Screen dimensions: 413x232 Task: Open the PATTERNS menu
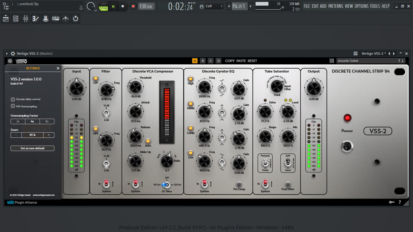pyautogui.click(x=336, y=6)
